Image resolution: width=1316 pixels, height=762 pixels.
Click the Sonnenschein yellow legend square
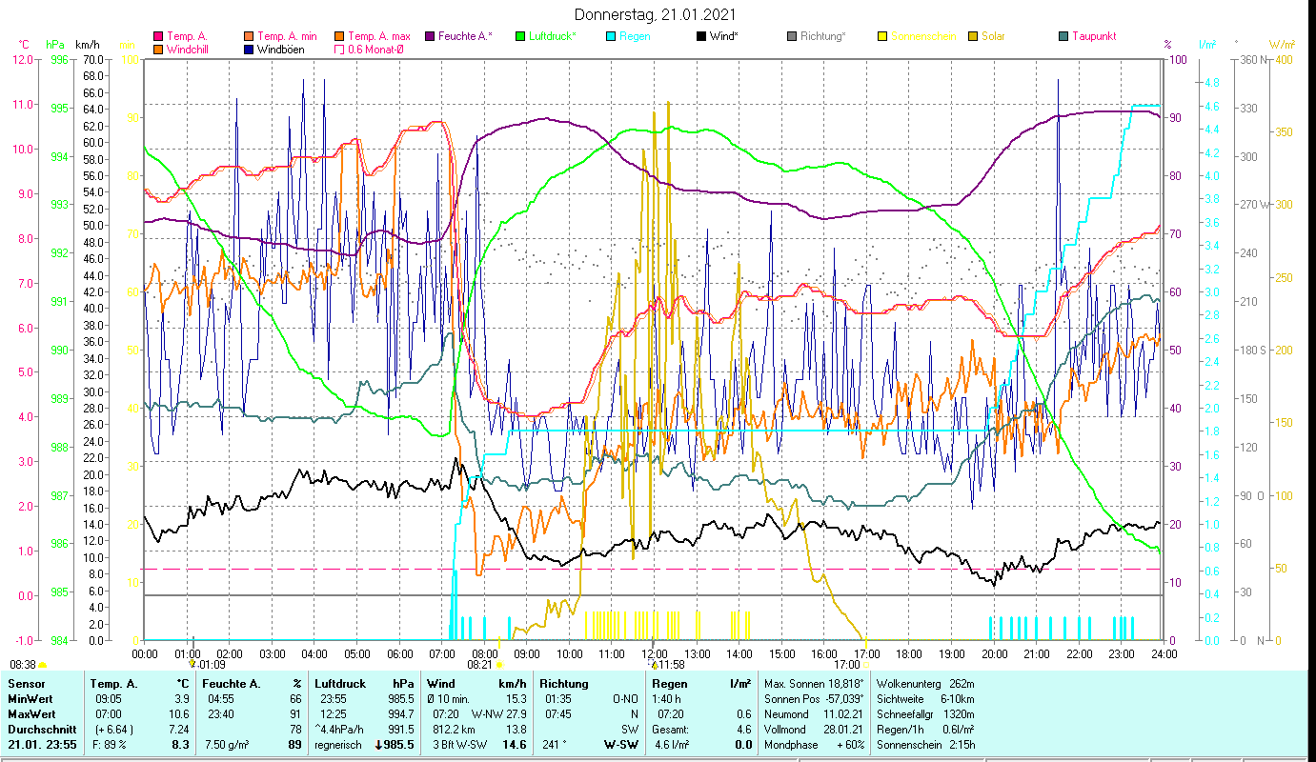click(881, 37)
